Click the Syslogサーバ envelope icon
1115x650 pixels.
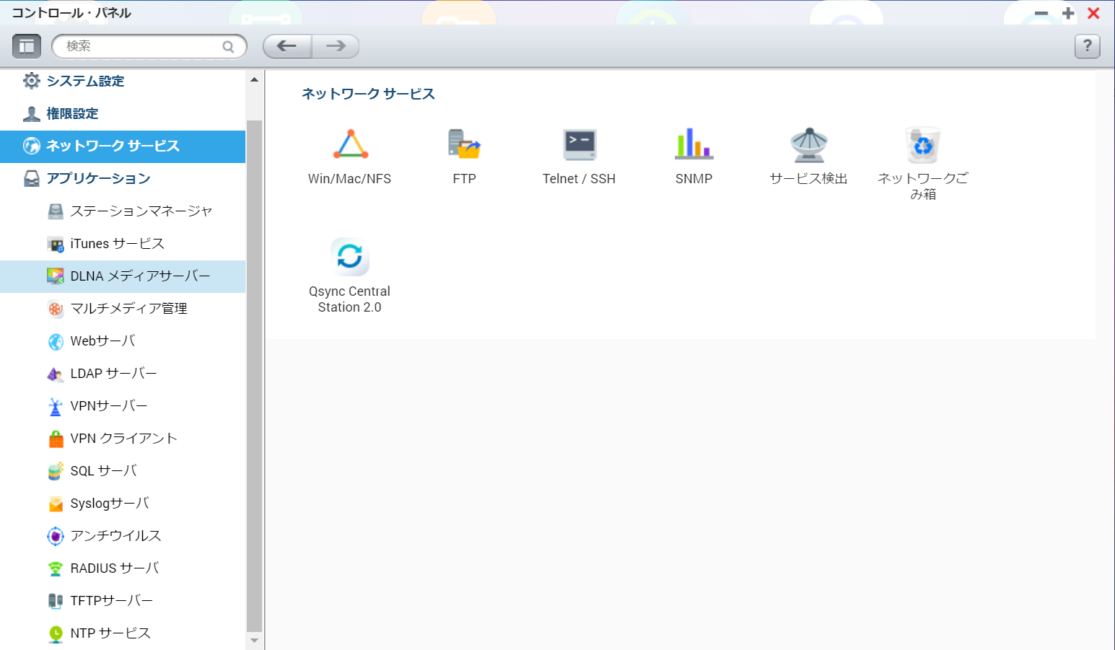pyautogui.click(x=56, y=504)
